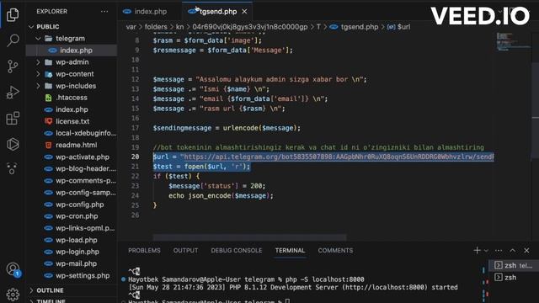Viewport: 539px width, 303px height.
Task: Click the horizontal editor scrollbar
Action: (250, 237)
